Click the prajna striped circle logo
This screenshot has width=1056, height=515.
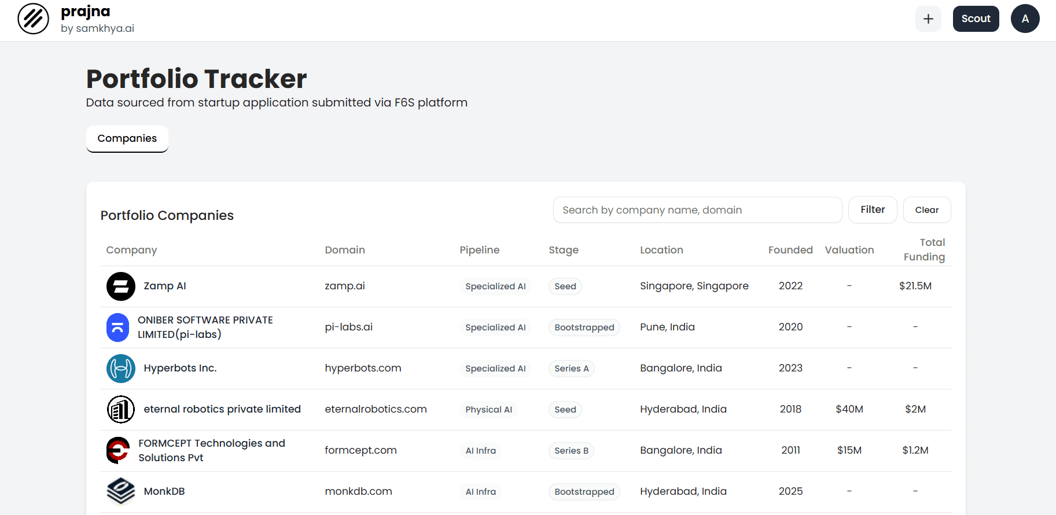pyautogui.click(x=33, y=19)
